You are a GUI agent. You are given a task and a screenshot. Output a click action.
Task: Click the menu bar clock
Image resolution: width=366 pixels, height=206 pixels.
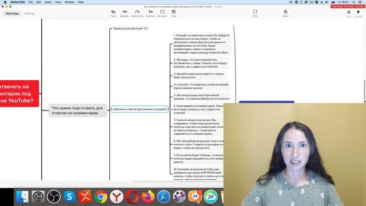[343, 2]
